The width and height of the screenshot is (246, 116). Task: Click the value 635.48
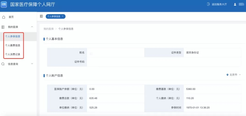[93, 98]
